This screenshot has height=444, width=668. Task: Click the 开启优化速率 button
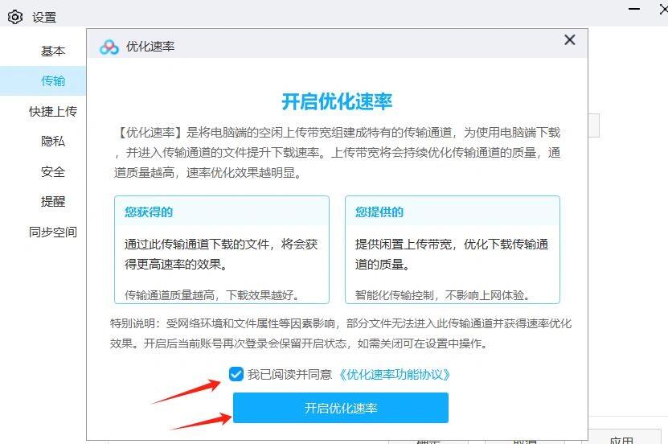[x=340, y=408]
